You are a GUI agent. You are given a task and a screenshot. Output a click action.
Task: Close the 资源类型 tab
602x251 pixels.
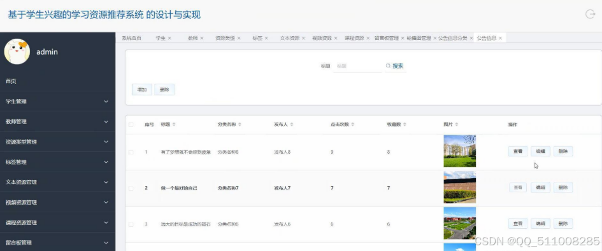238,38
